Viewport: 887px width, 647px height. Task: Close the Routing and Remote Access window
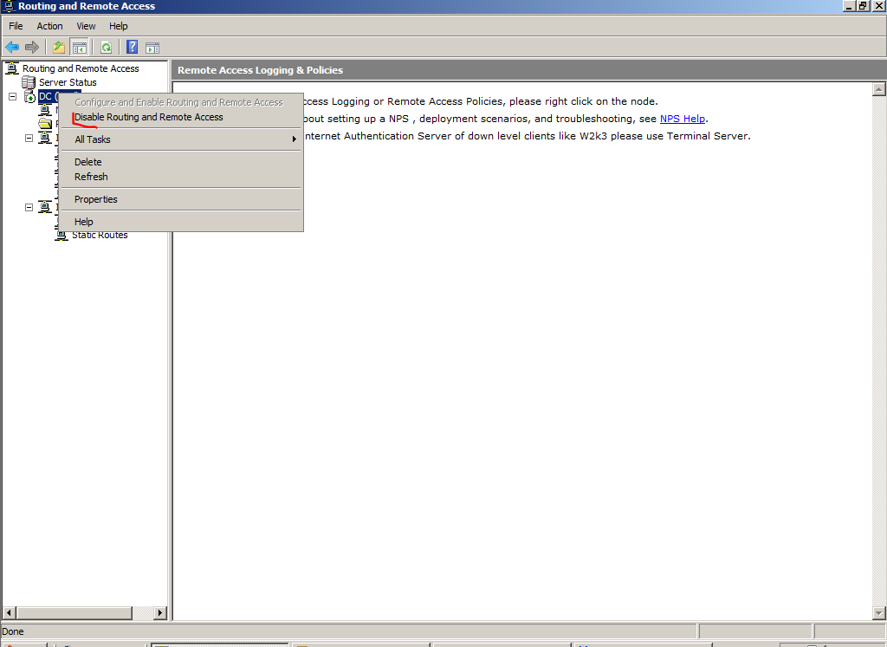(x=878, y=6)
